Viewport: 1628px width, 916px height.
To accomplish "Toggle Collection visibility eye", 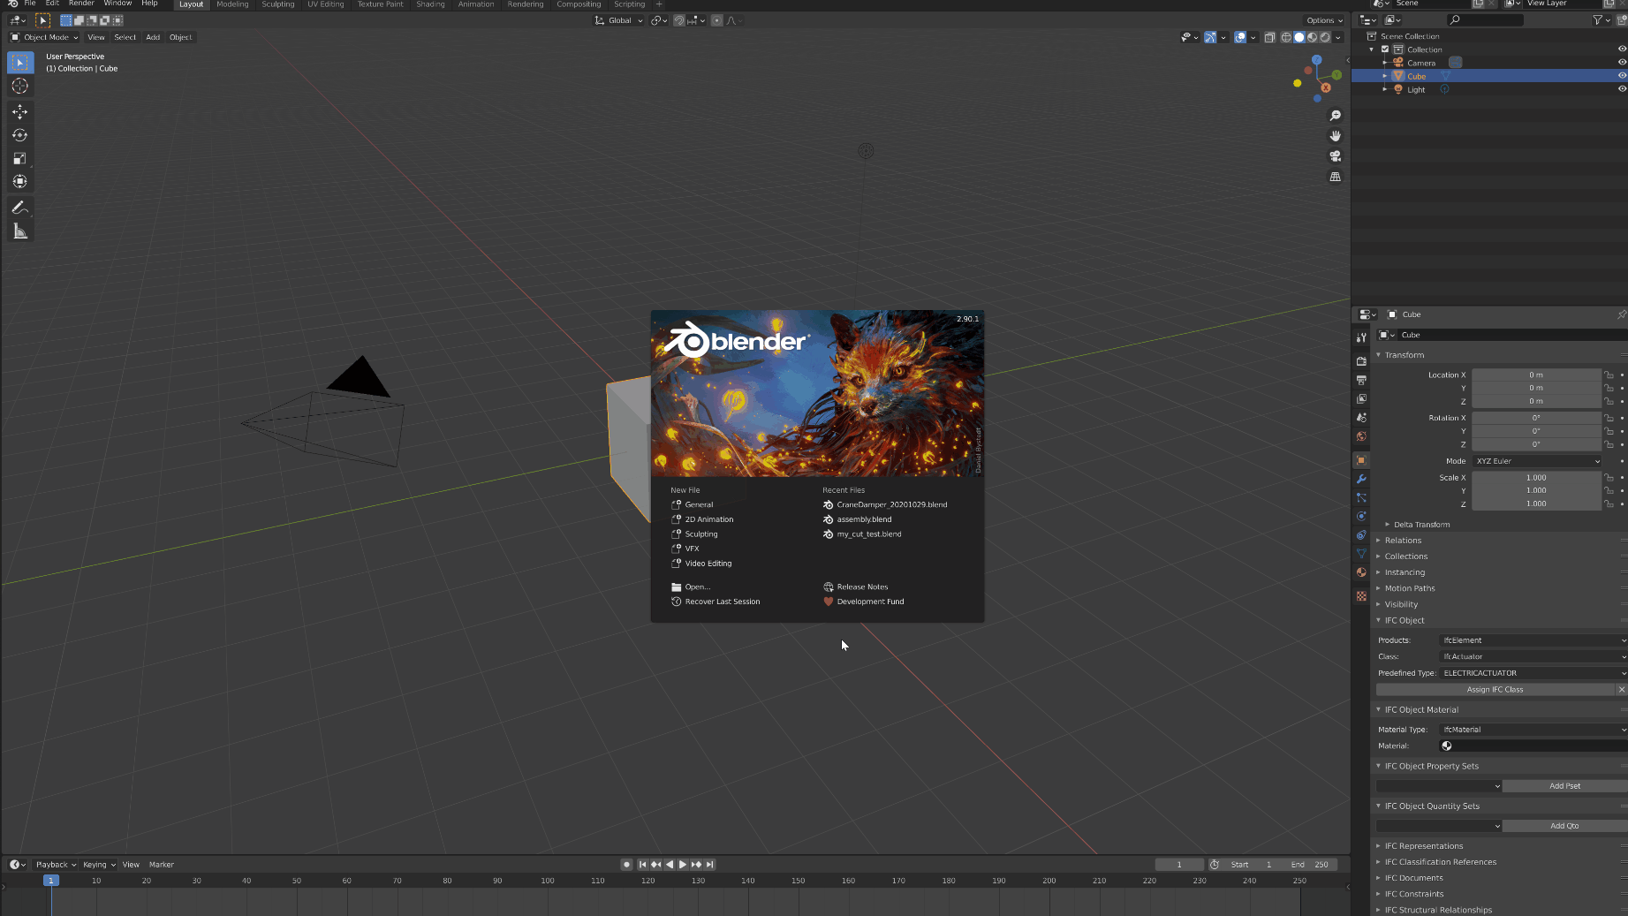I will coord(1622,49).
